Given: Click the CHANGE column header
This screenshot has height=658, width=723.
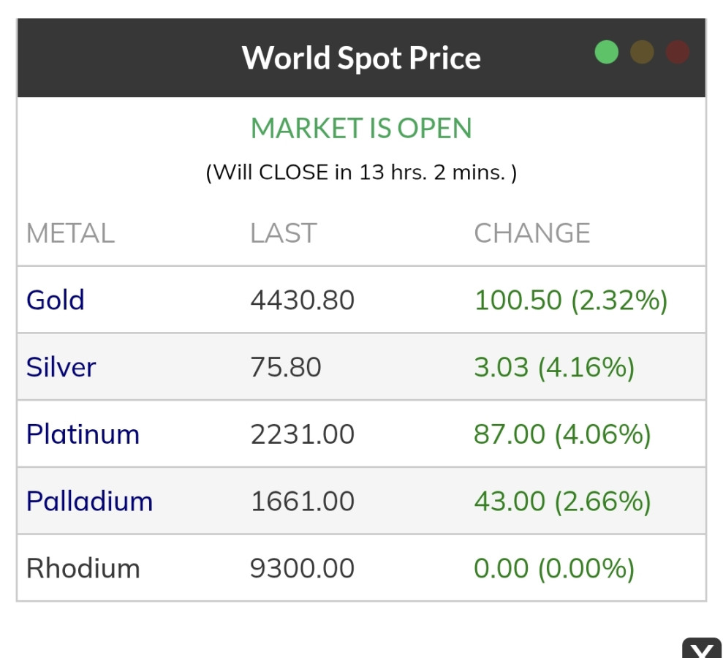Looking at the screenshot, I should [532, 233].
